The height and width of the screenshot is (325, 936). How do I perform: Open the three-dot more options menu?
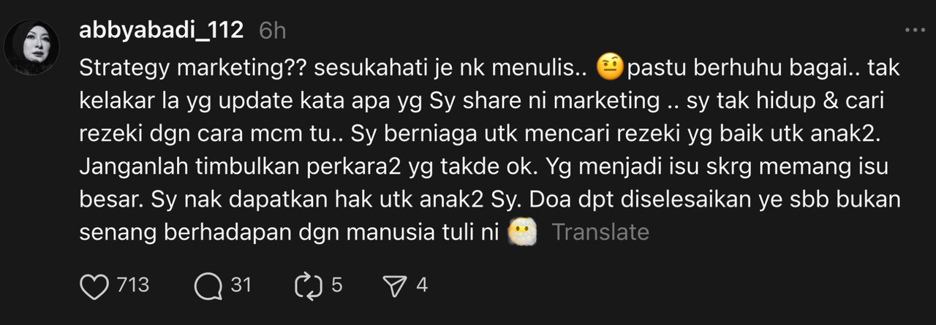pos(915,30)
